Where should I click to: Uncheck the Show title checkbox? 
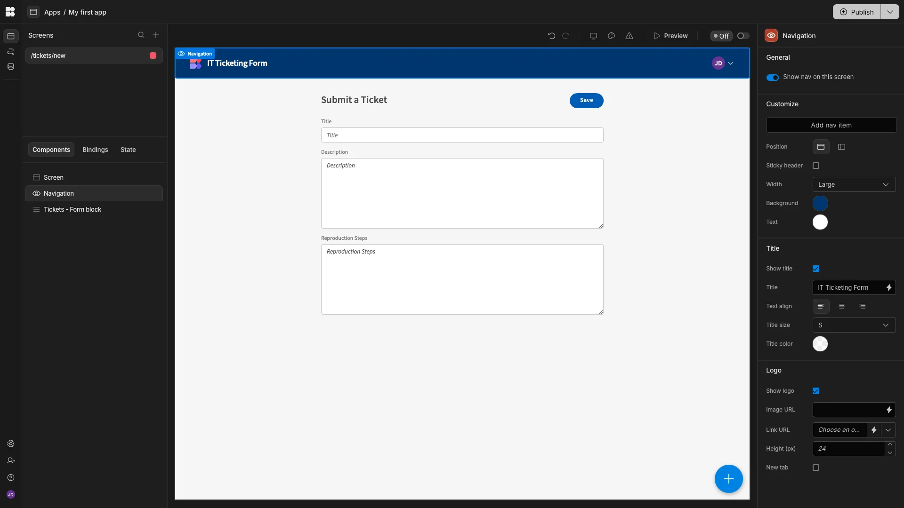(x=816, y=269)
